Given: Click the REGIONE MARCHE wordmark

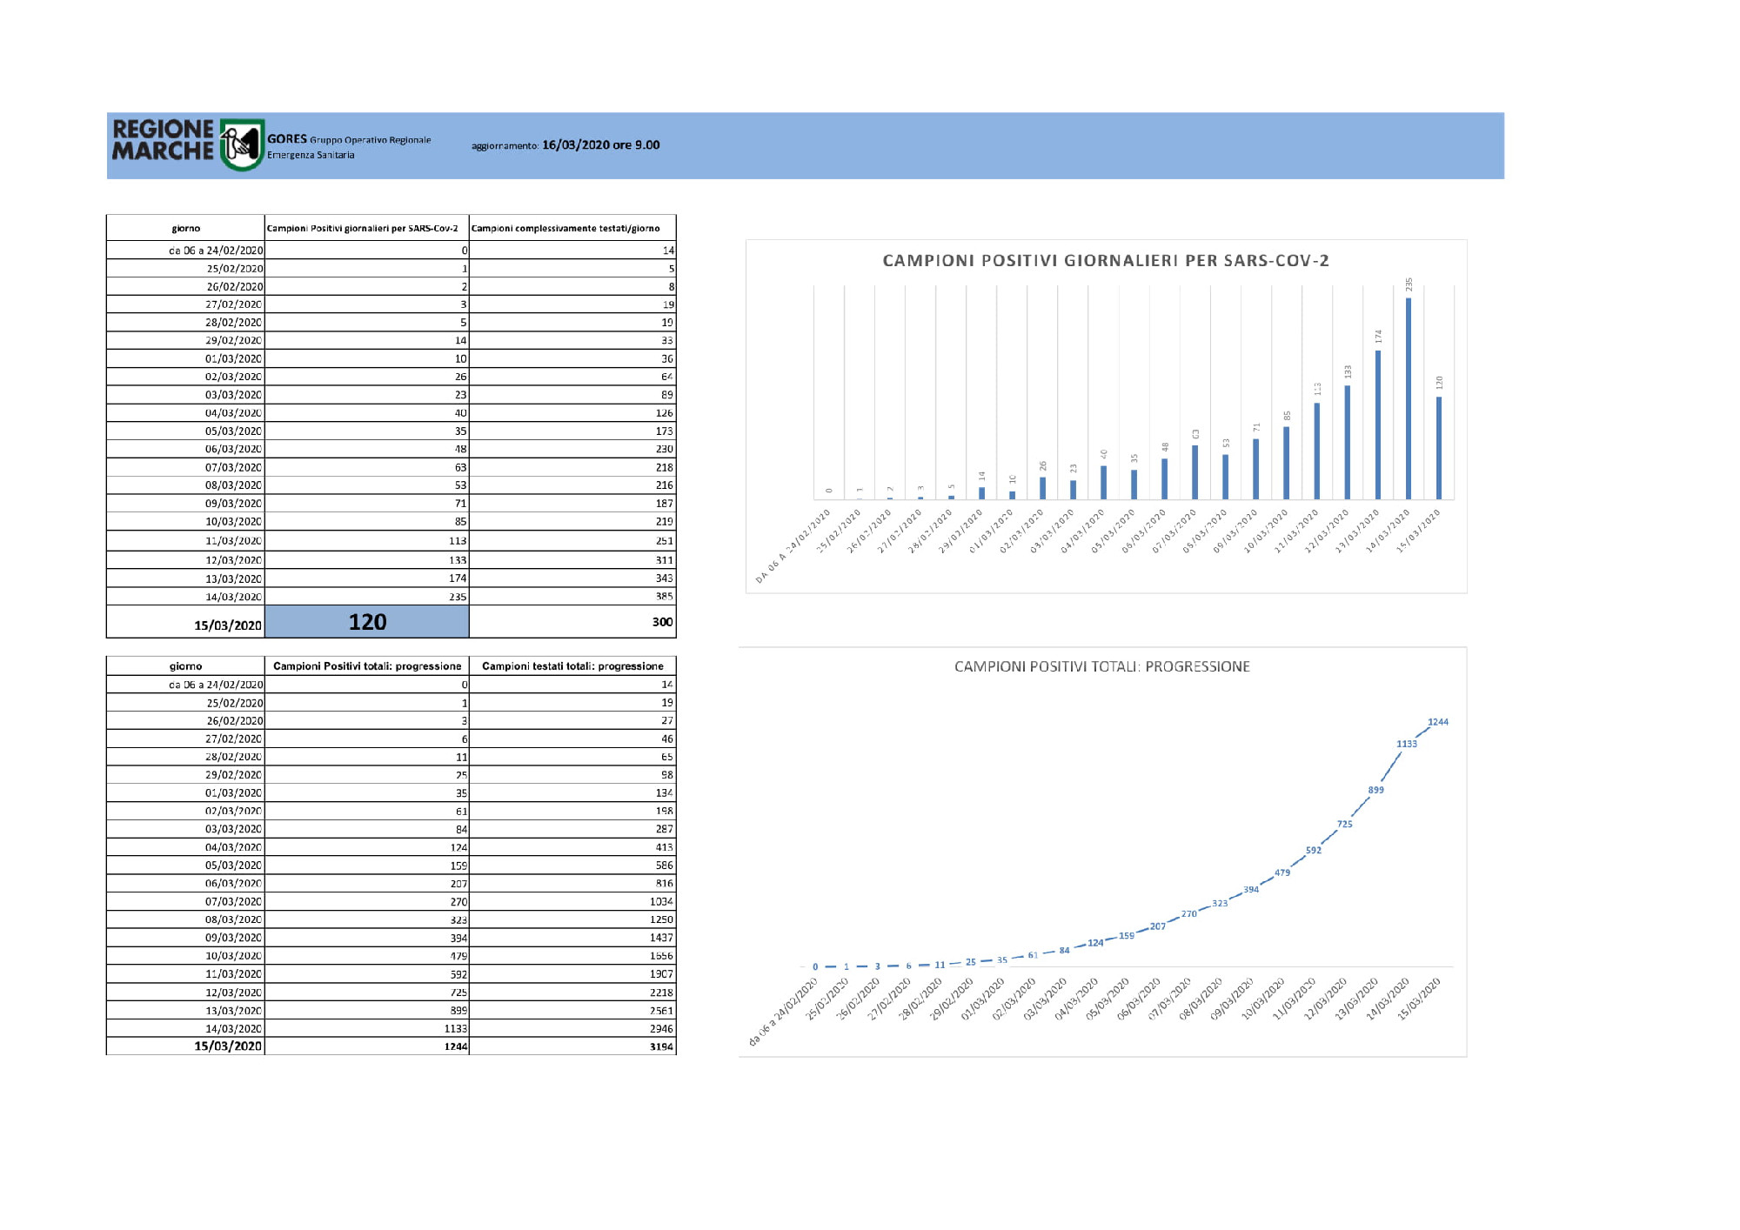Looking at the screenshot, I should (163, 140).
